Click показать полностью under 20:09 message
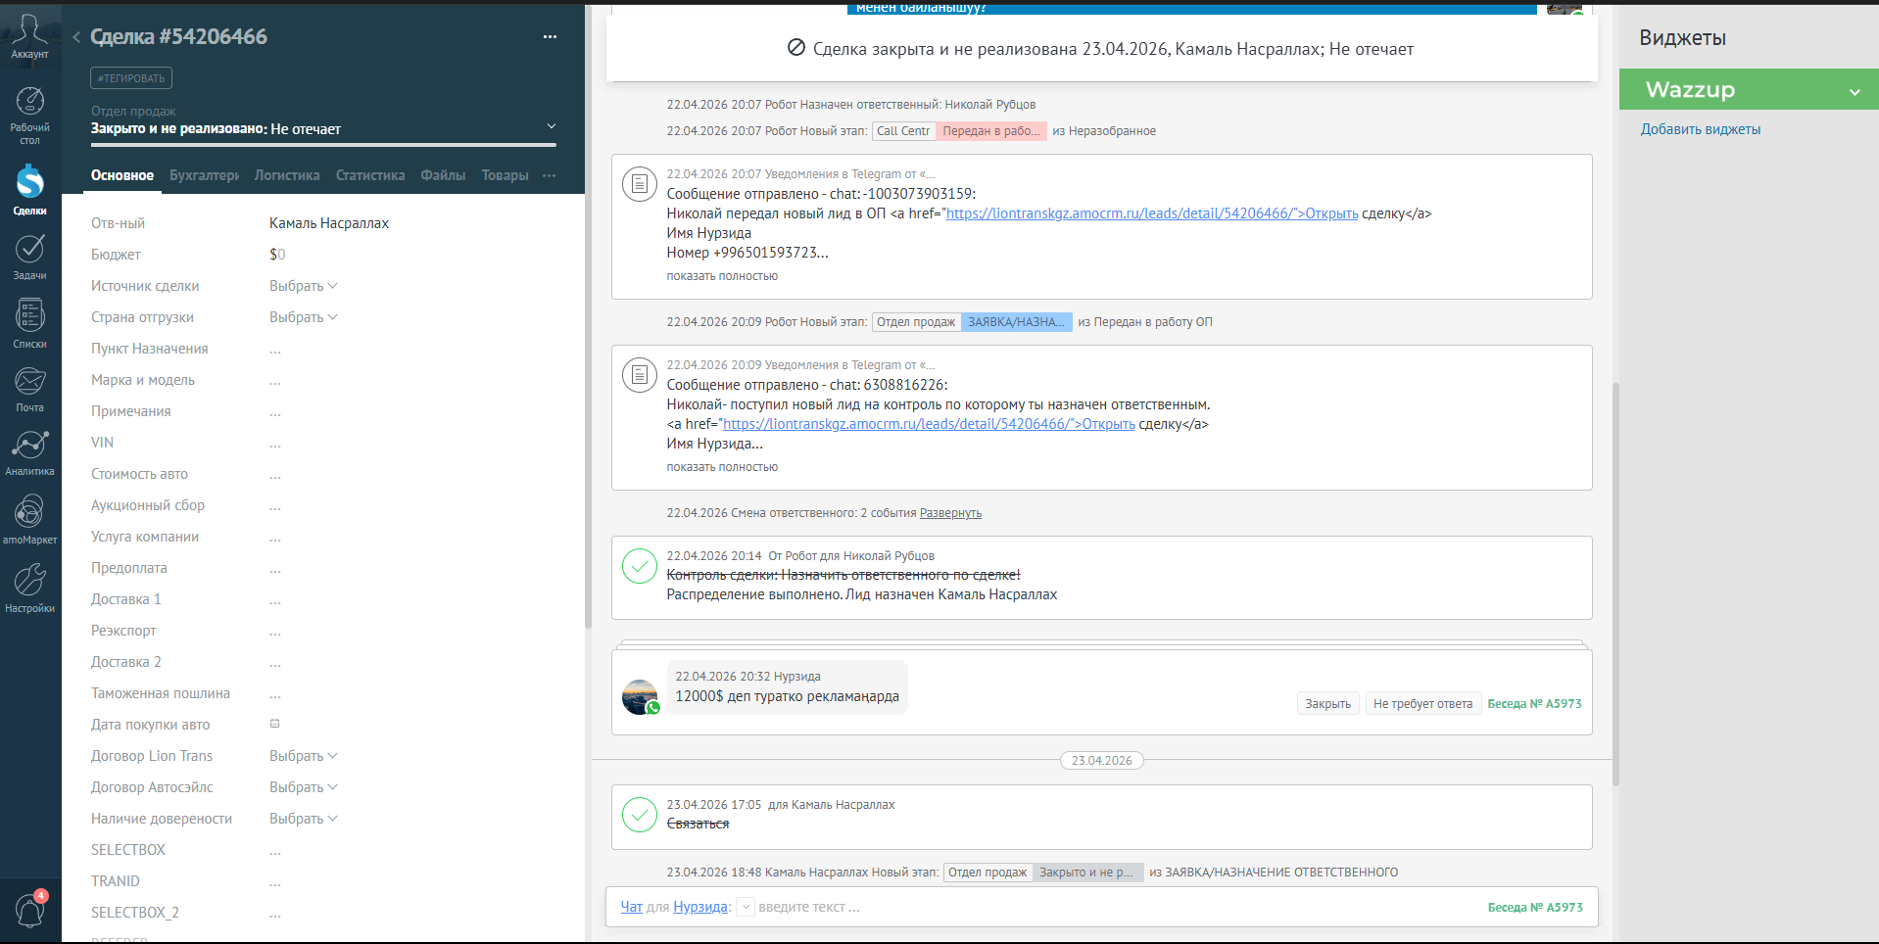 click(722, 467)
